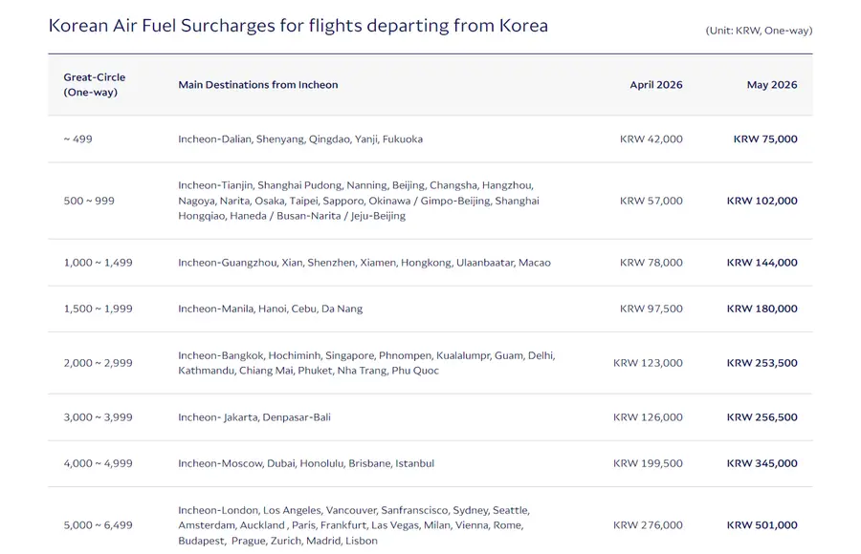The image size is (861, 554).
Task: Select the May 2026 column header
Action: tap(772, 84)
